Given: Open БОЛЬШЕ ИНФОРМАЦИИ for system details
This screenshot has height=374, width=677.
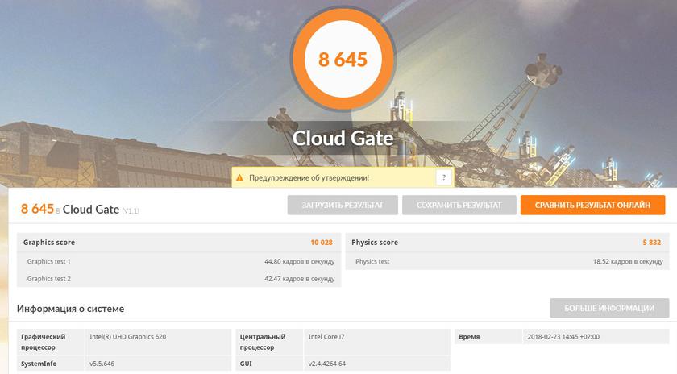Looking at the screenshot, I should pyautogui.click(x=608, y=308).
